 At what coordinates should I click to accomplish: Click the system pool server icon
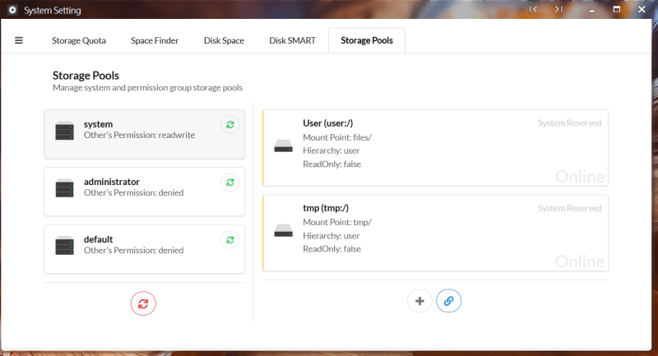pos(65,131)
